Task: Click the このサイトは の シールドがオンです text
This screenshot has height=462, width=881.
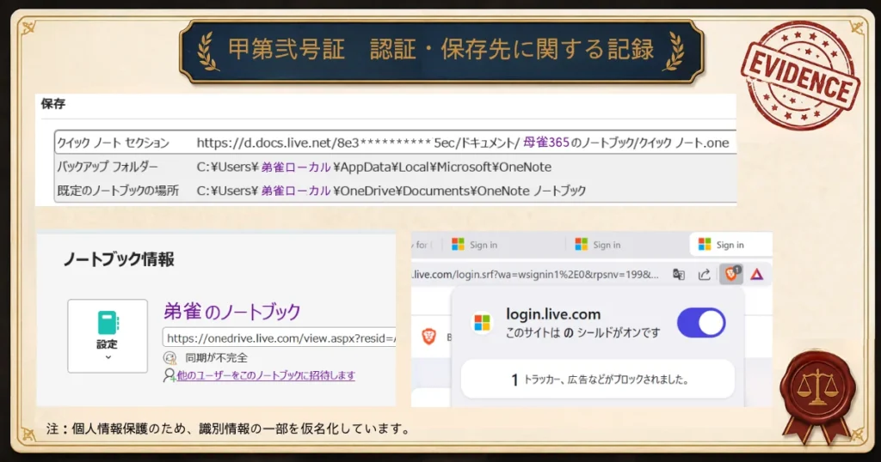Action: pyautogui.click(x=582, y=332)
